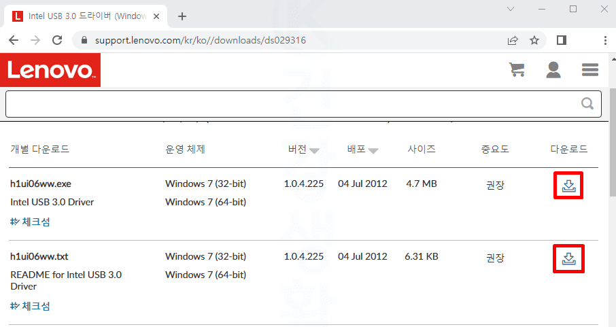Click the 운영 체제 column header
Viewport: 616px width, 327px height.
tap(185, 149)
